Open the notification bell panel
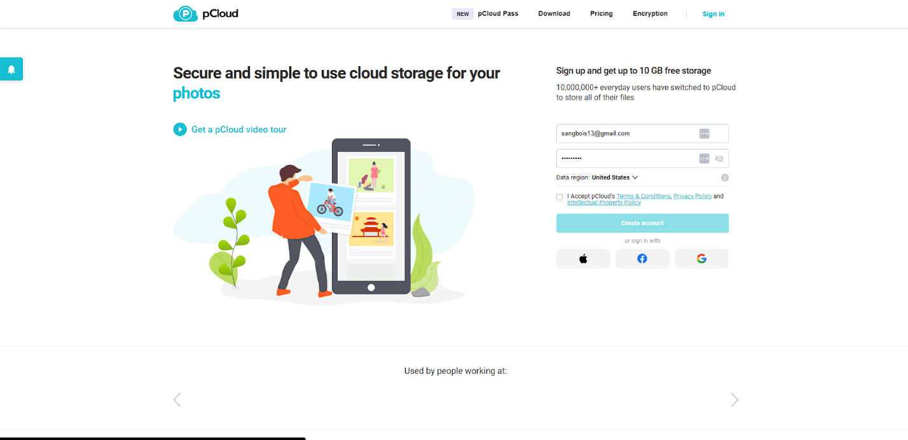 click(x=11, y=69)
